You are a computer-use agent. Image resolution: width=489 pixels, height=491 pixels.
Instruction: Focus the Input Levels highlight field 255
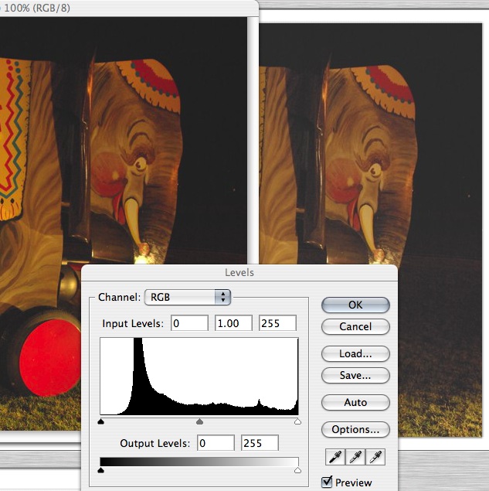278,323
